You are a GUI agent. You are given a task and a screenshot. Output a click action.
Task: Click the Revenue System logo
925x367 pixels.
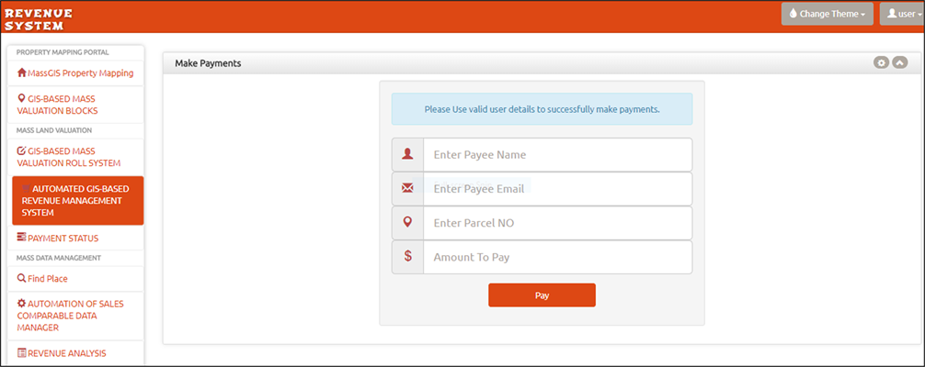[x=39, y=17]
